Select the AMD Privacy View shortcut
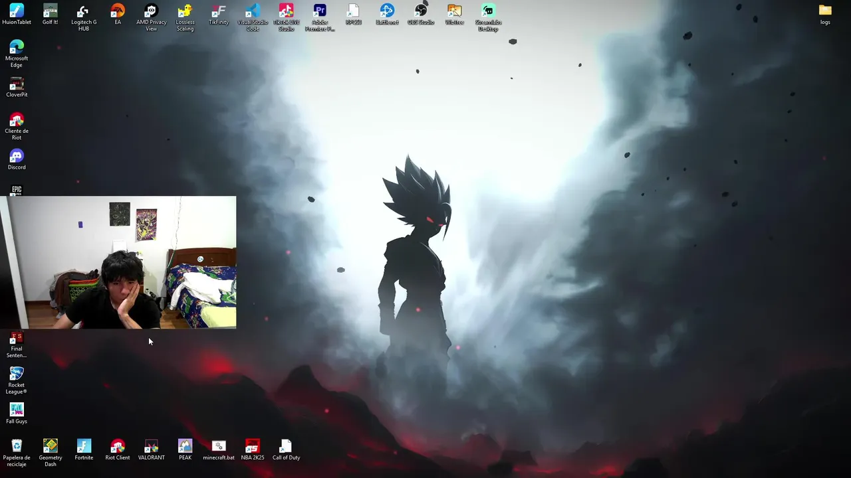The width and height of the screenshot is (851, 478). point(152,17)
